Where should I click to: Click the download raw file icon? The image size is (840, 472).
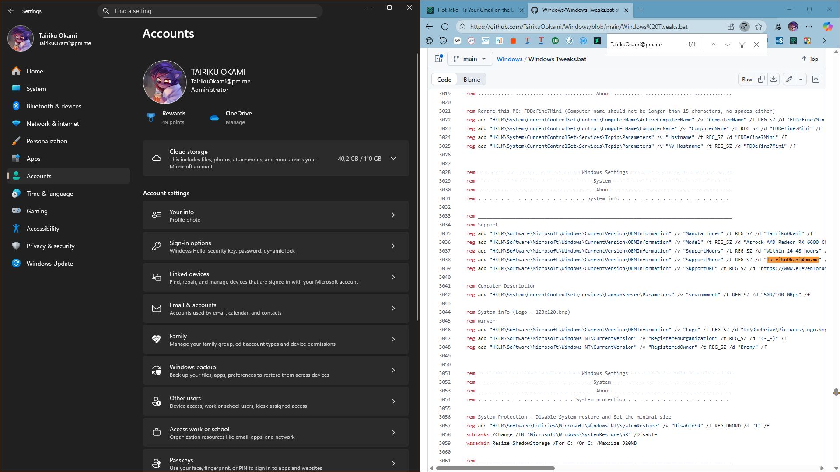click(x=773, y=80)
